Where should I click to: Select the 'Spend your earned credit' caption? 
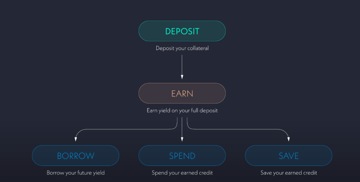click(182, 173)
